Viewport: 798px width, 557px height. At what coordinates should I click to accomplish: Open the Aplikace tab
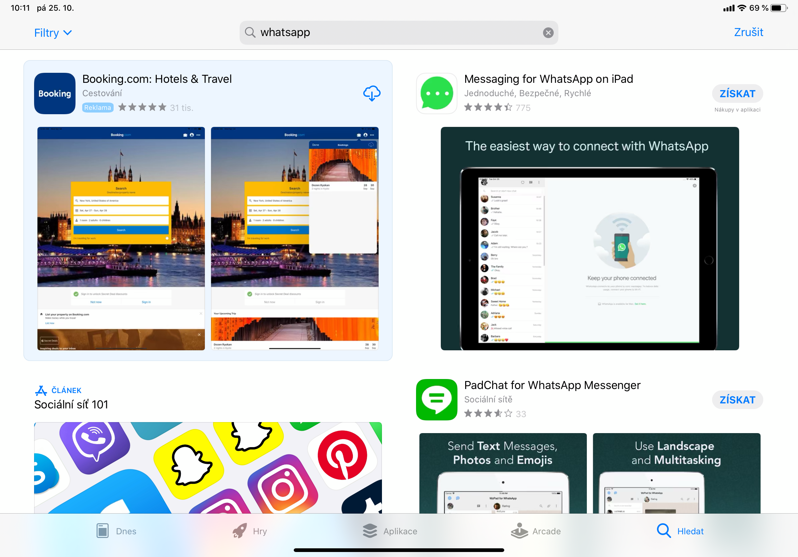[x=390, y=531]
